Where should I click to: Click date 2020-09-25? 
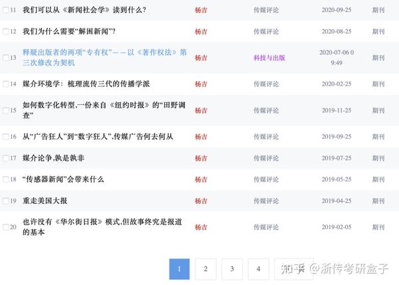click(x=336, y=10)
